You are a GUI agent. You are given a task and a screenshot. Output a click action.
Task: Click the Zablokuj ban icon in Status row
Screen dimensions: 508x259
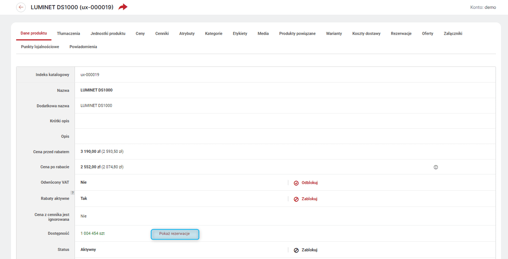(x=296, y=250)
